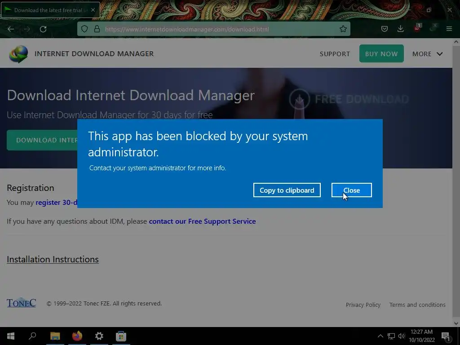Copy the block message to clipboard

click(287, 190)
